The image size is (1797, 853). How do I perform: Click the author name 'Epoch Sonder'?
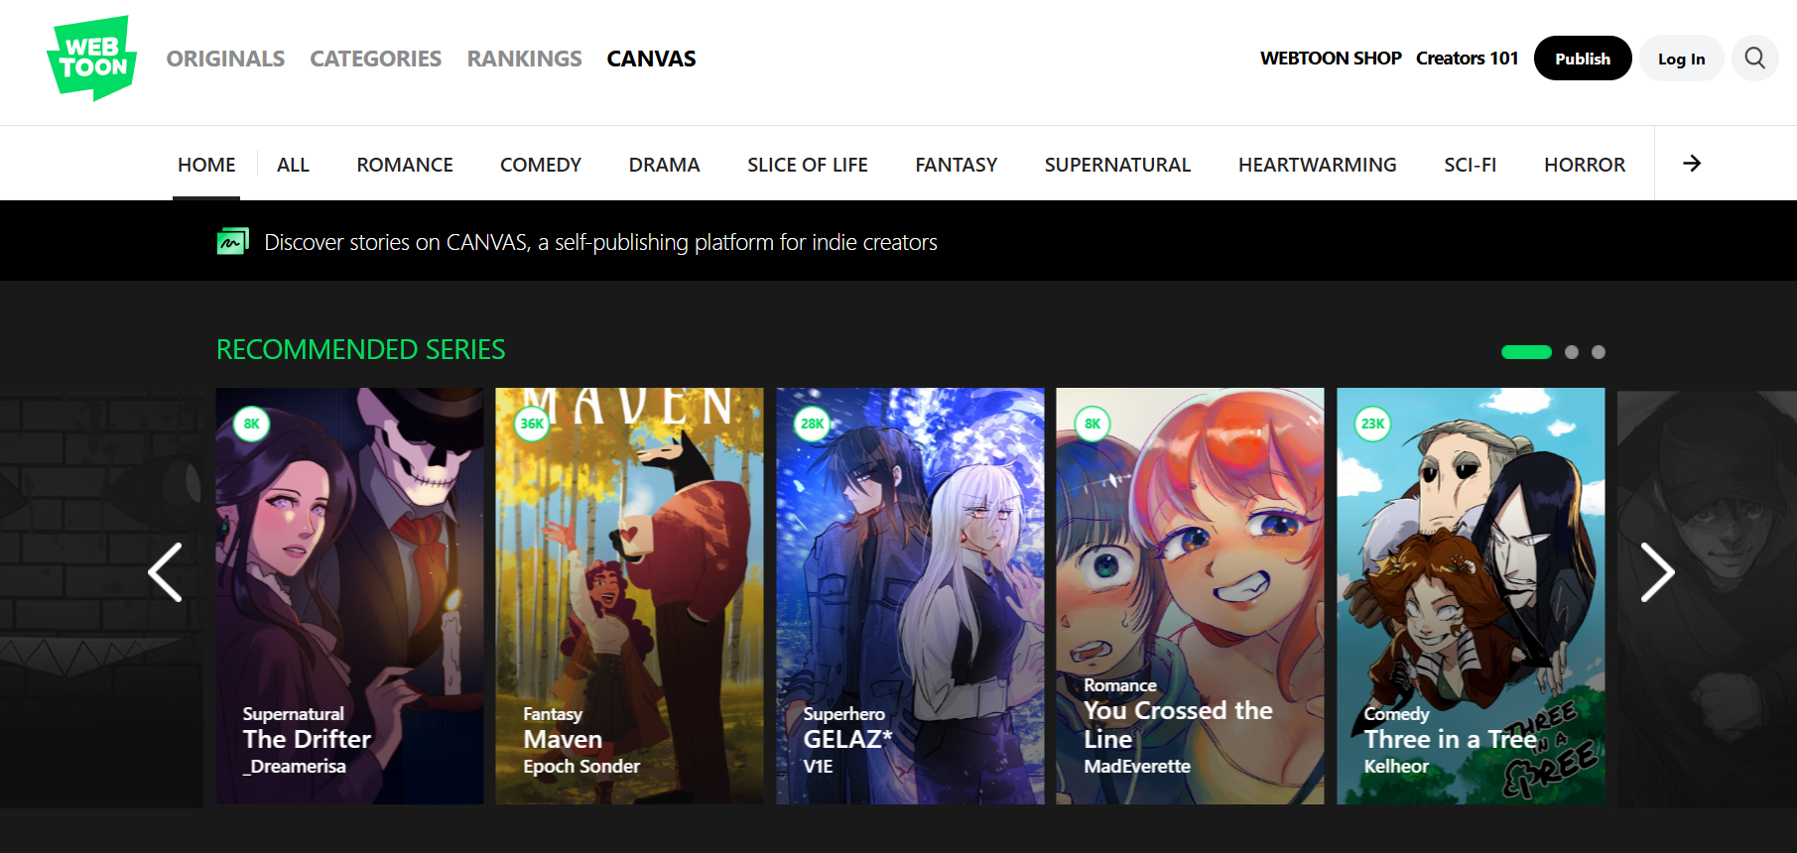581,767
